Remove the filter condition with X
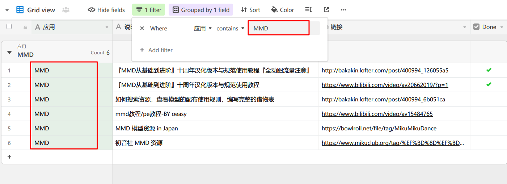 (x=142, y=28)
